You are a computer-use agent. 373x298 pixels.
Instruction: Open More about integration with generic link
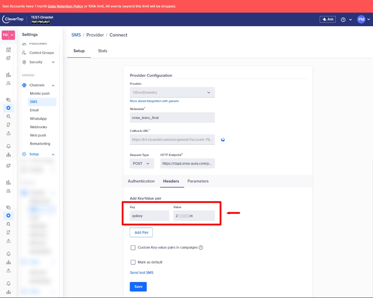click(154, 101)
